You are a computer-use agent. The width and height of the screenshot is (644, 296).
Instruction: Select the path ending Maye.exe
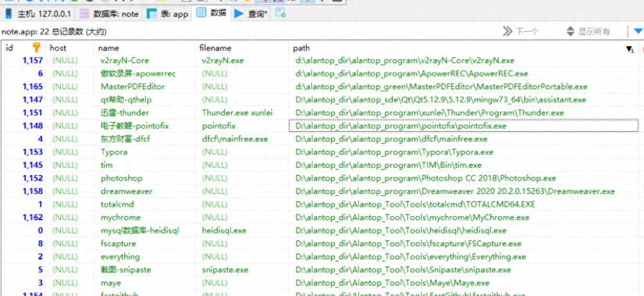point(392,283)
